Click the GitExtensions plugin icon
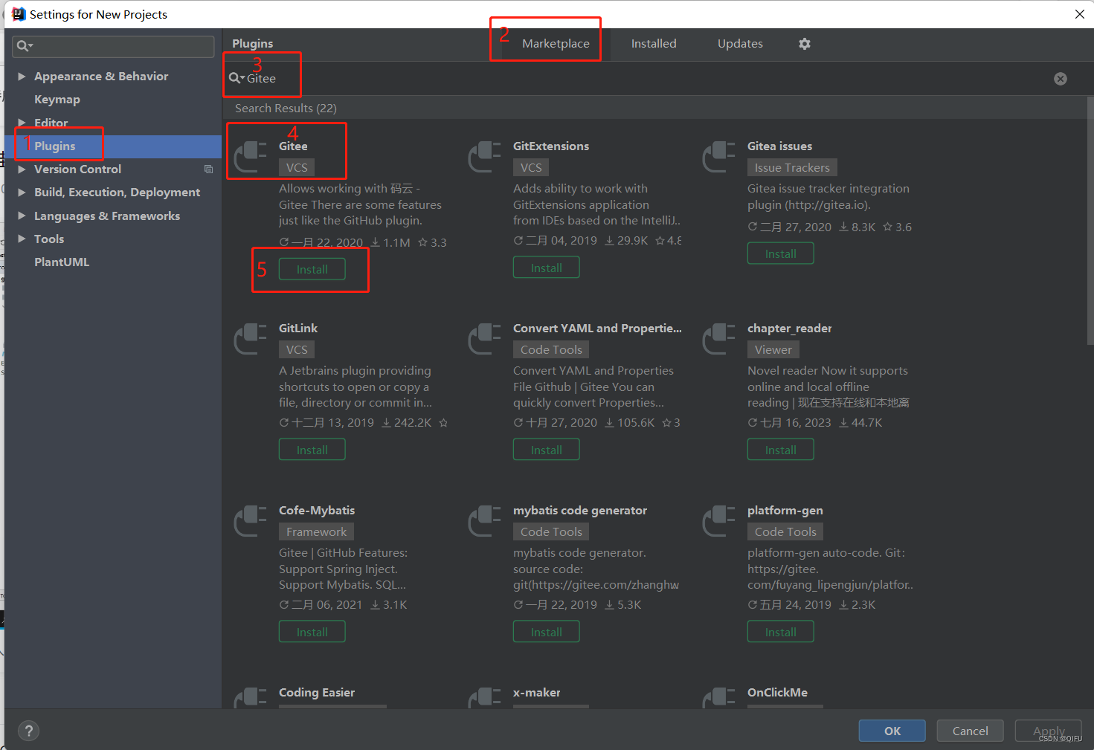The width and height of the screenshot is (1094, 750). 485,157
